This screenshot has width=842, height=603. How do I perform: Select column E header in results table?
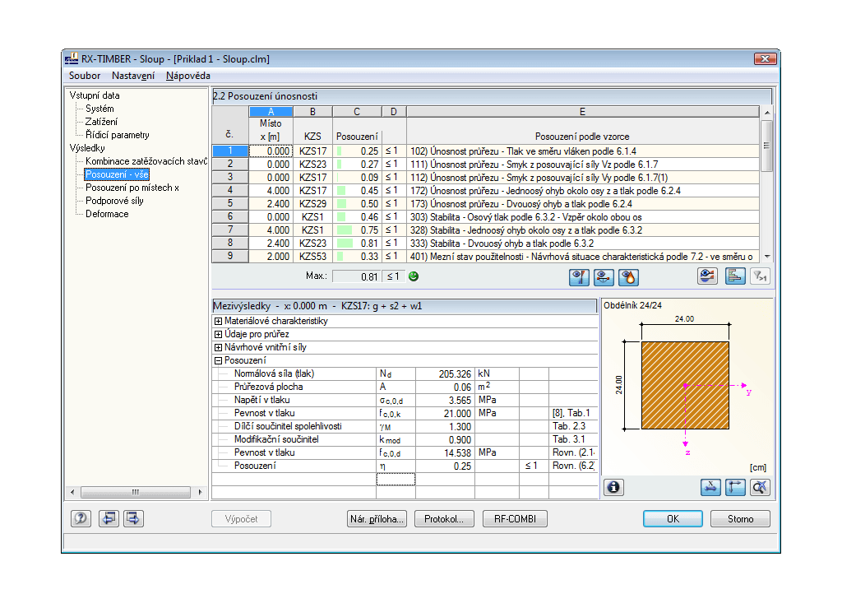(583, 112)
